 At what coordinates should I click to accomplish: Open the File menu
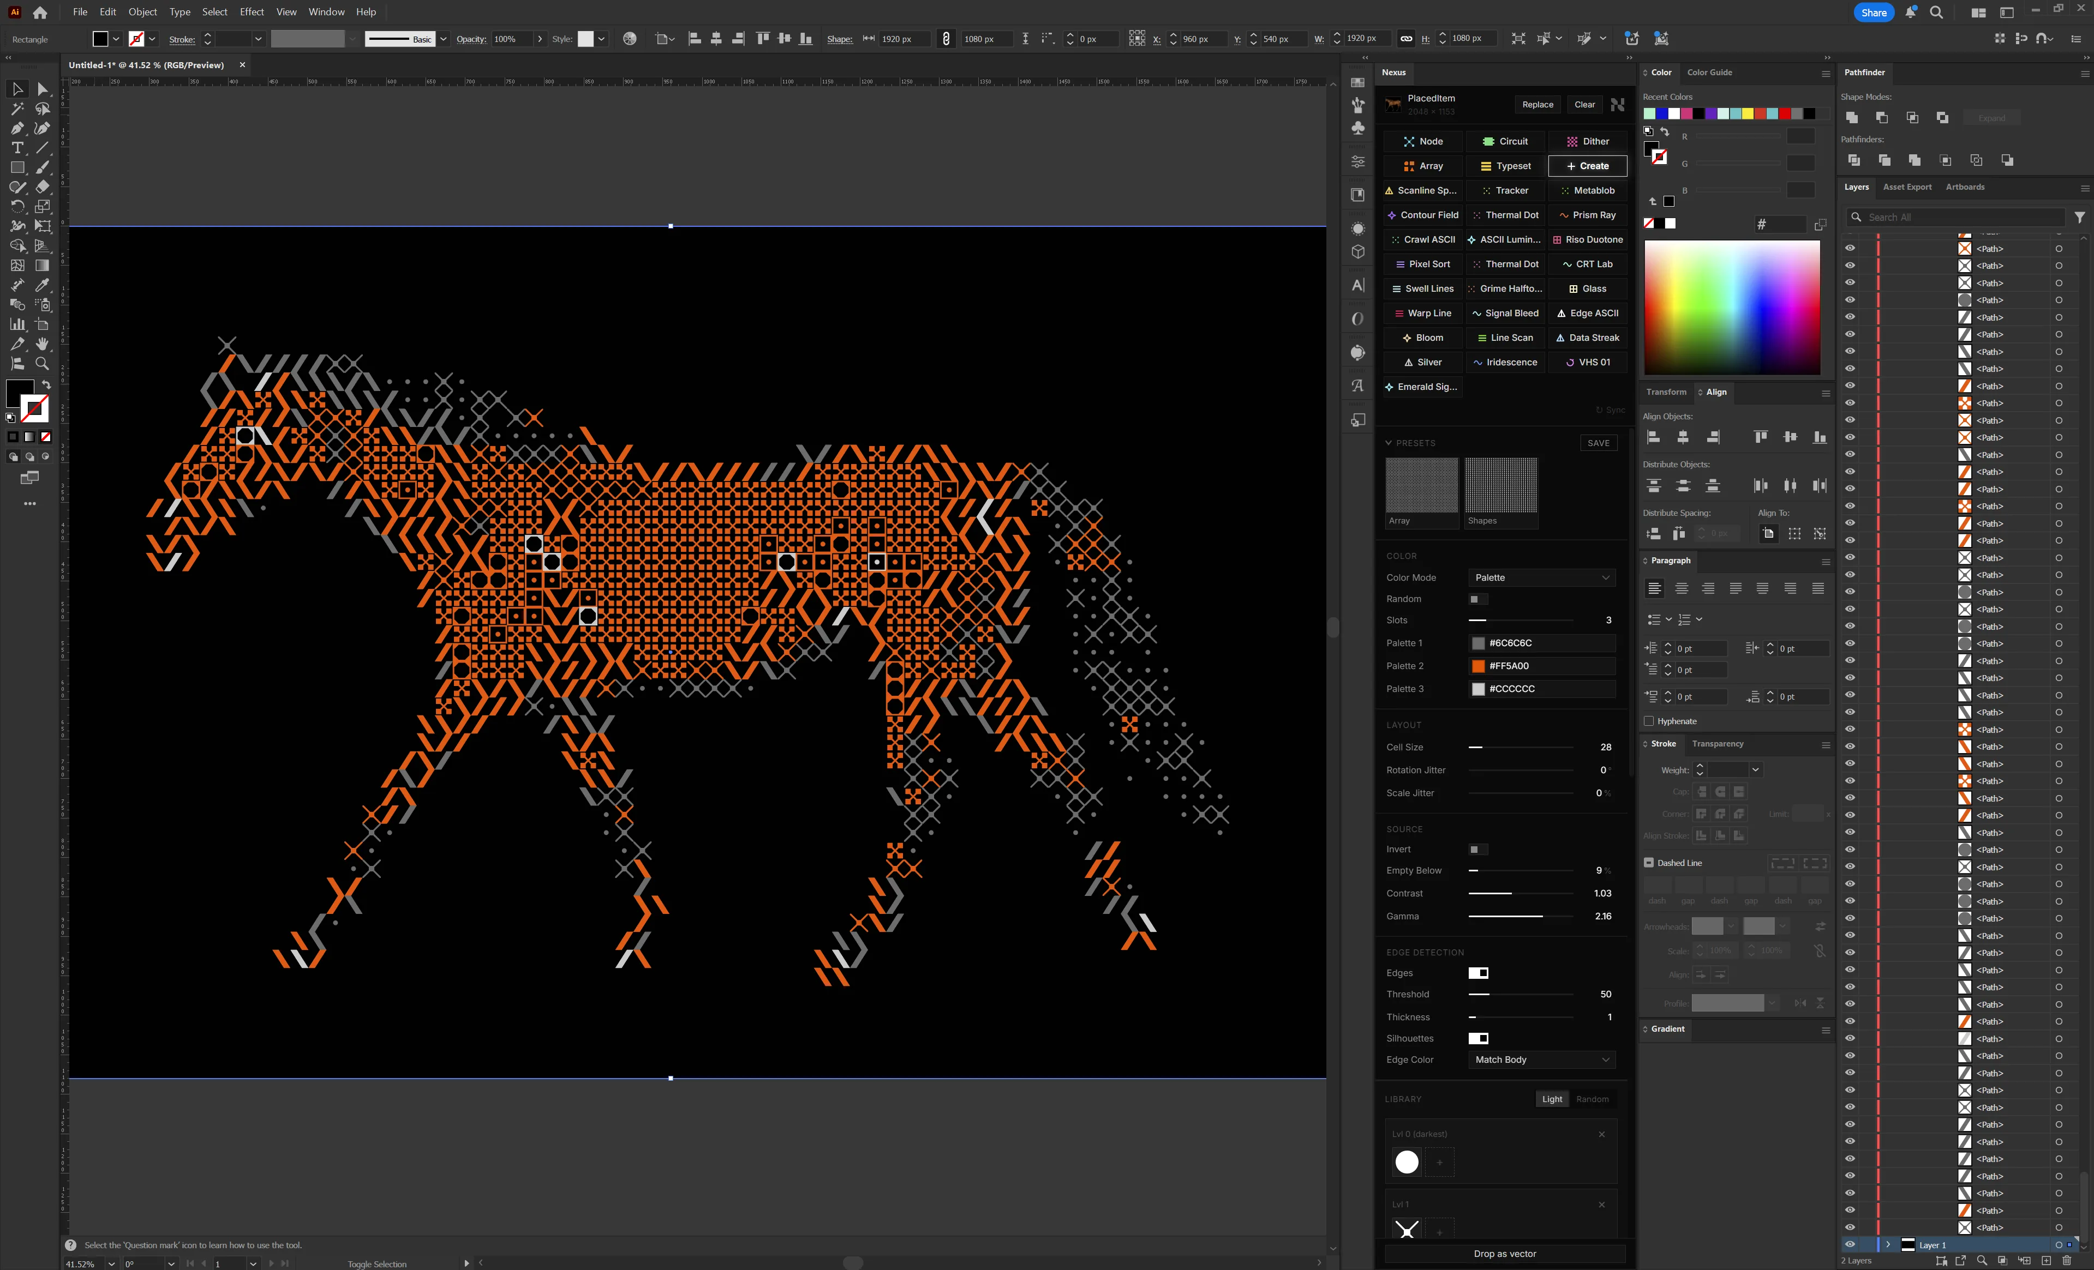pyautogui.click(x=80, y=12)
